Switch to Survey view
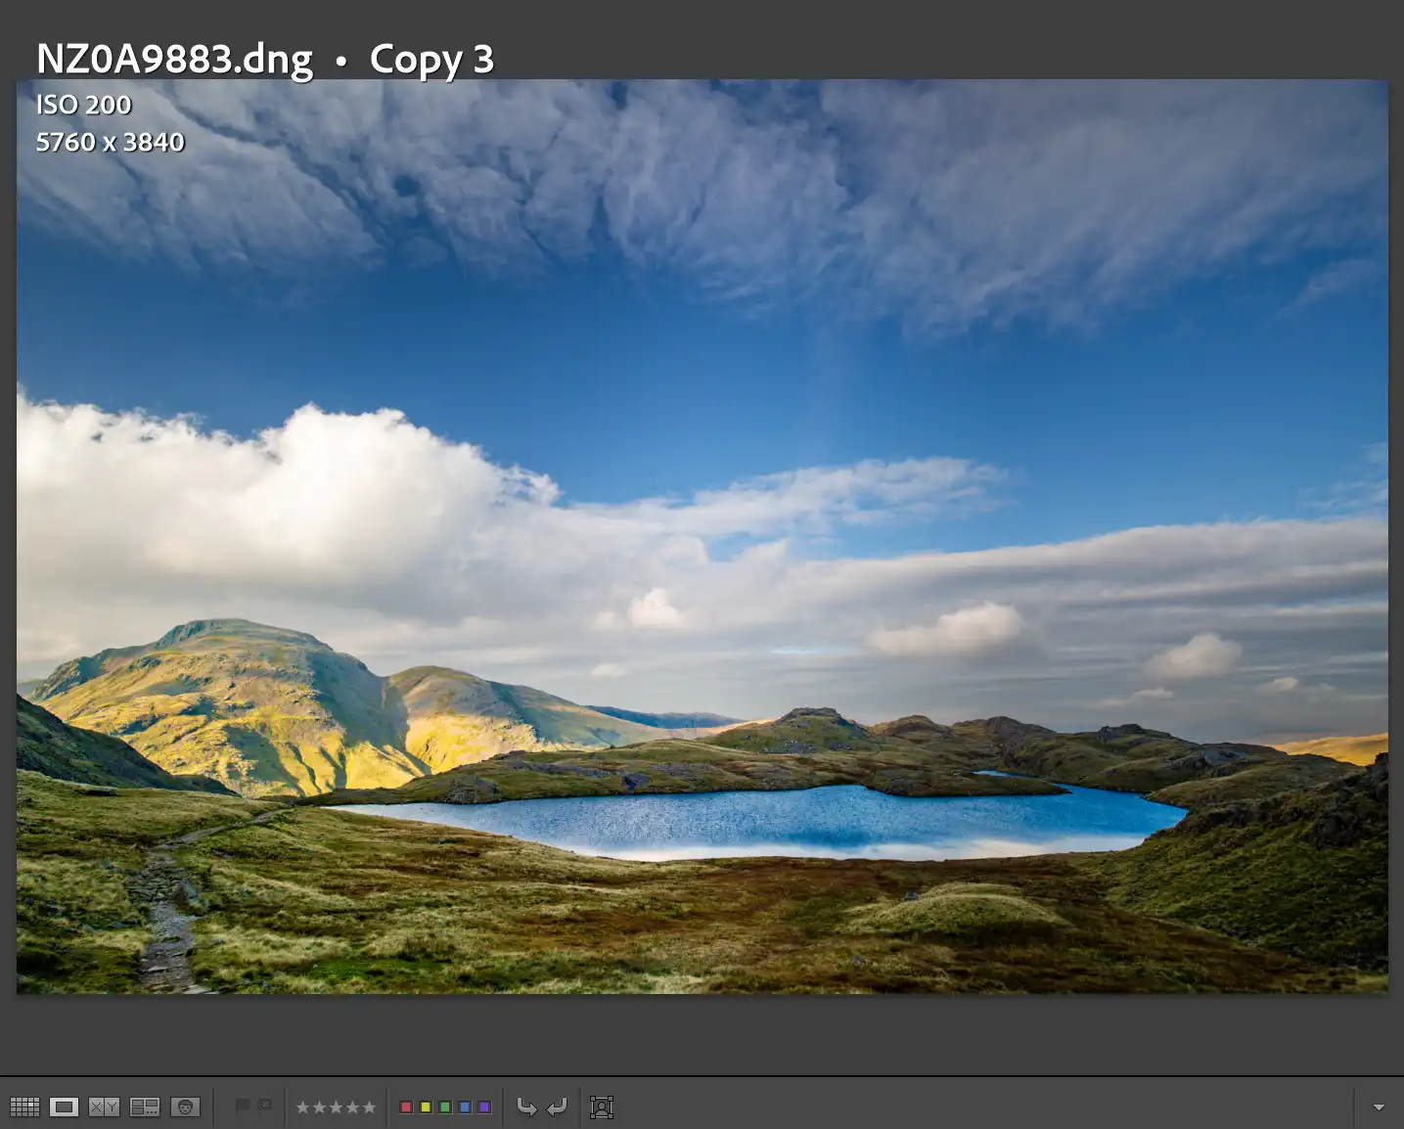 pos(145,1106)
